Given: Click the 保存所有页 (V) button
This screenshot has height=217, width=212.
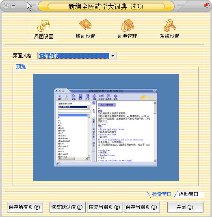Looking at the screenshot, I should (25, 207).
